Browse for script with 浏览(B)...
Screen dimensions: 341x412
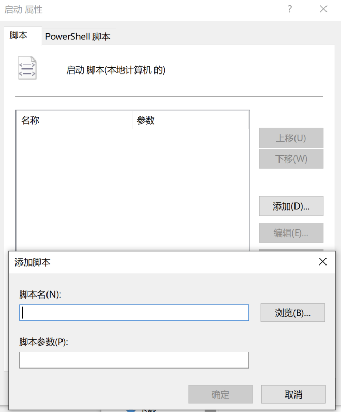(x=293, y=313)
